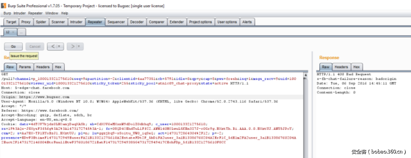Screen dimensions: 411x158
Task: Add new Repeater tab with ellipsis
Action: 21,32
